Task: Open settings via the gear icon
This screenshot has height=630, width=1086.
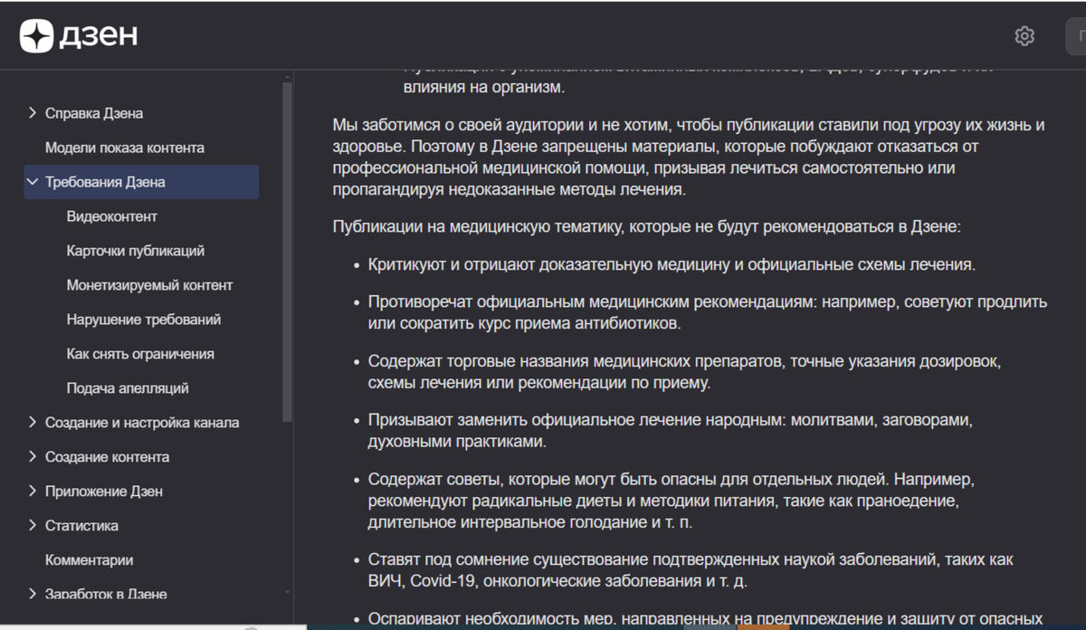Action: 1024,36
